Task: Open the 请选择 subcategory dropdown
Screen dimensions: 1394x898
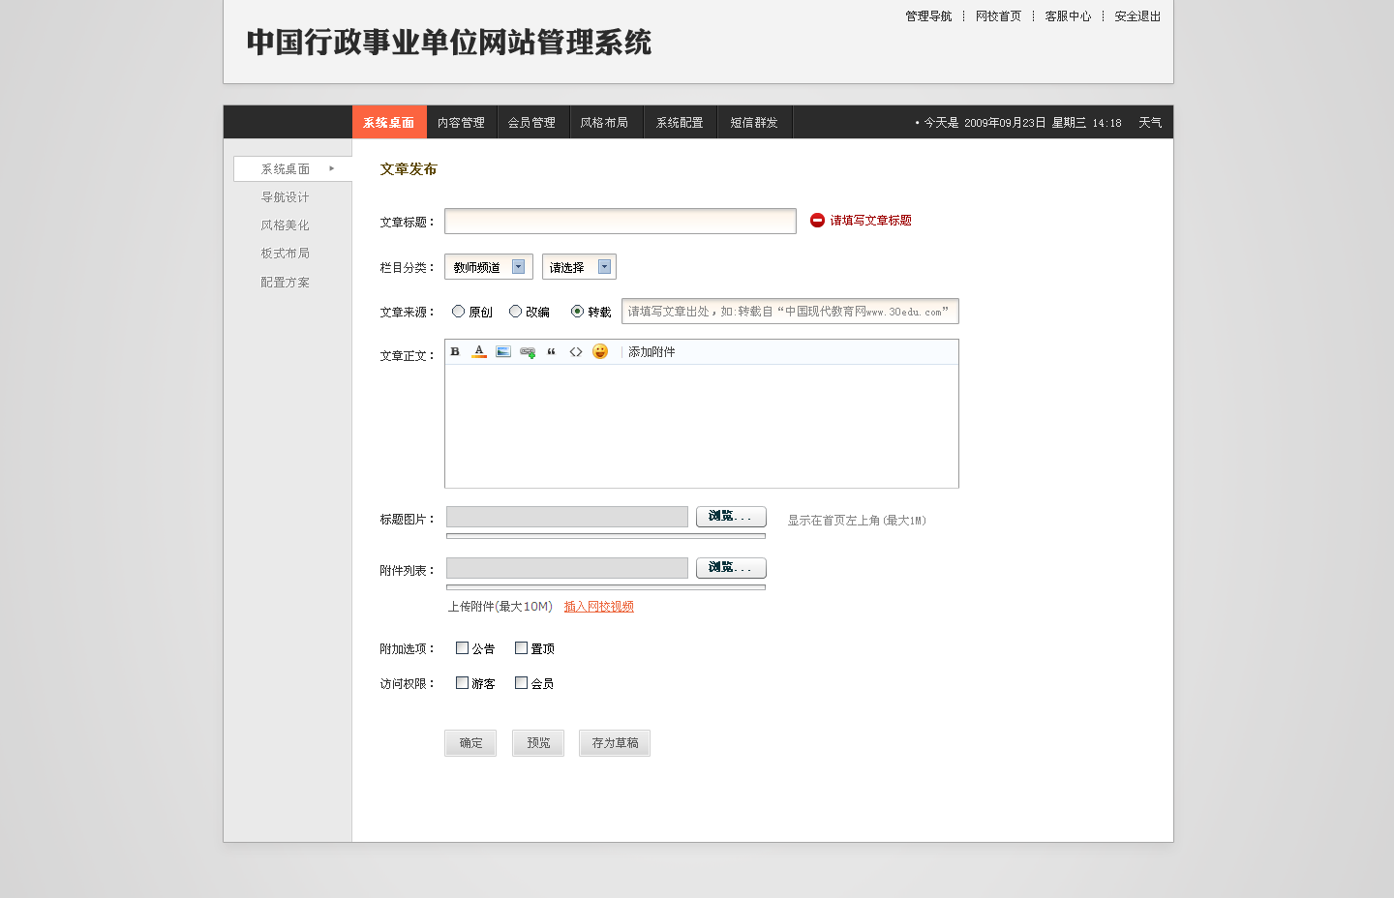Action: click(579, 267)
